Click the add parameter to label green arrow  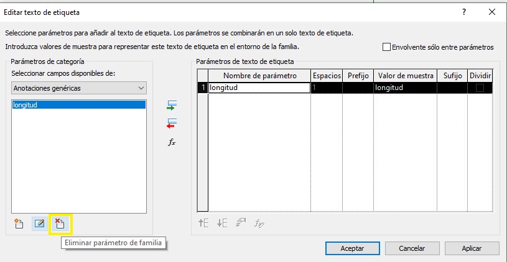(172, 106)
